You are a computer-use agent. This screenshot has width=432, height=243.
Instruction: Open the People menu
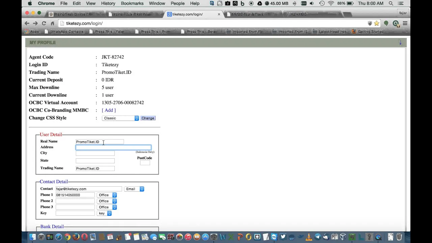click(x=178, y=3)
